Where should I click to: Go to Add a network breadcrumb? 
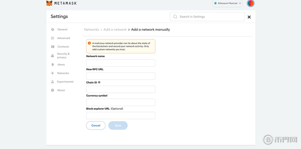tap(115, 30)
